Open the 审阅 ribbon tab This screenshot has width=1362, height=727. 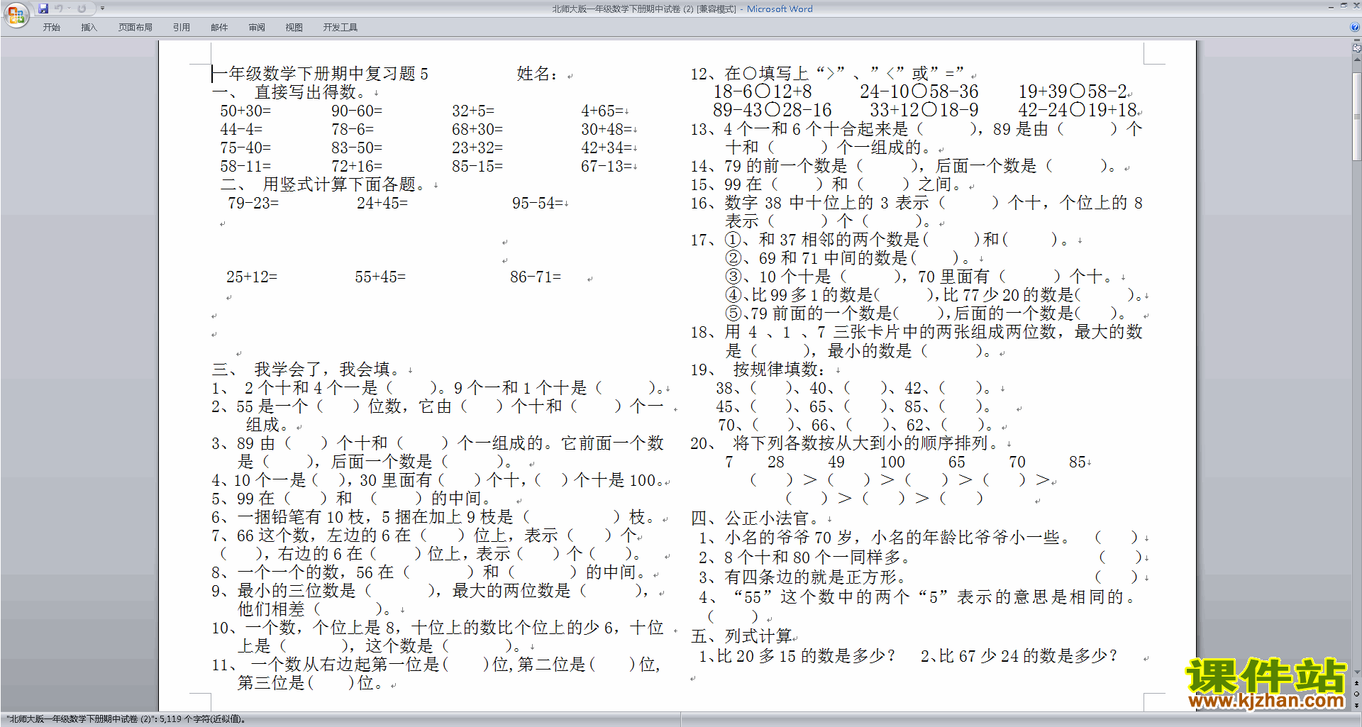257,28
